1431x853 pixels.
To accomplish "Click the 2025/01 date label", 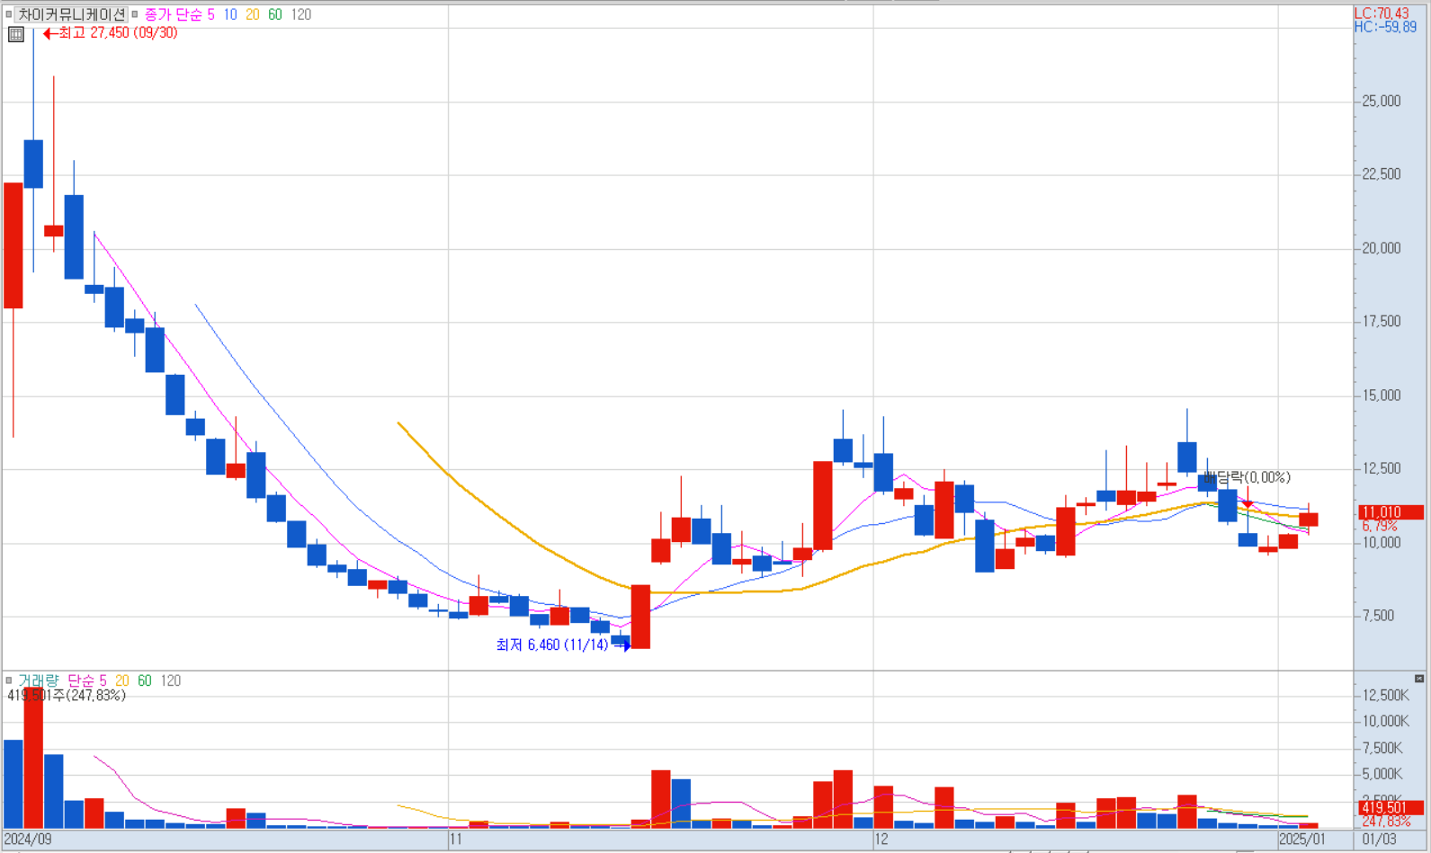I will click(x=1302, y=840).
